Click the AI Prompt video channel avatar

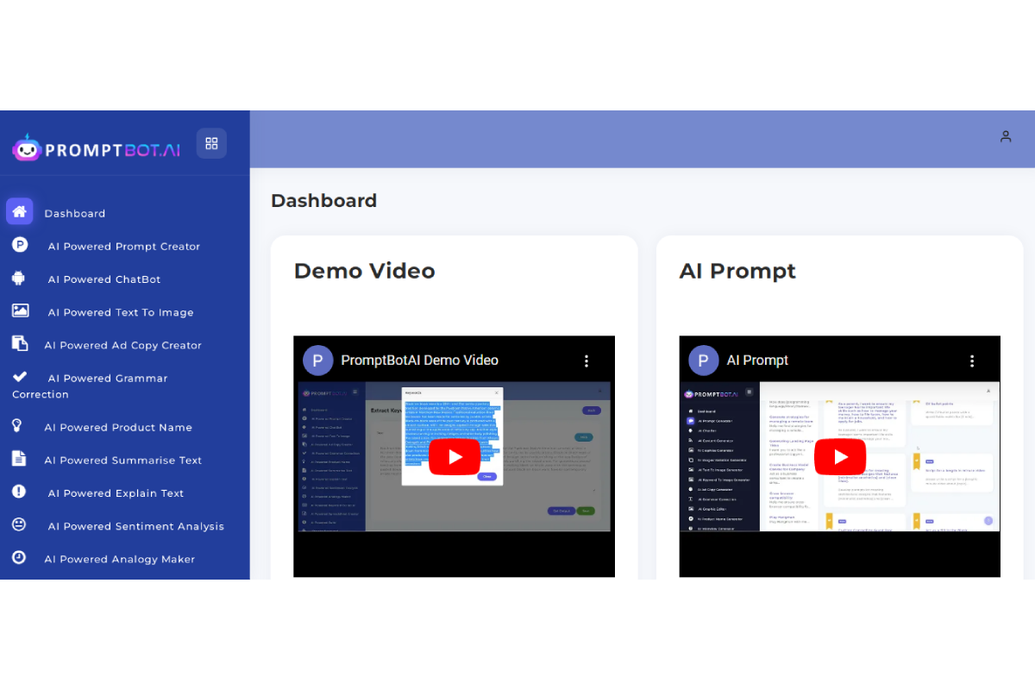tap(703, 361)
